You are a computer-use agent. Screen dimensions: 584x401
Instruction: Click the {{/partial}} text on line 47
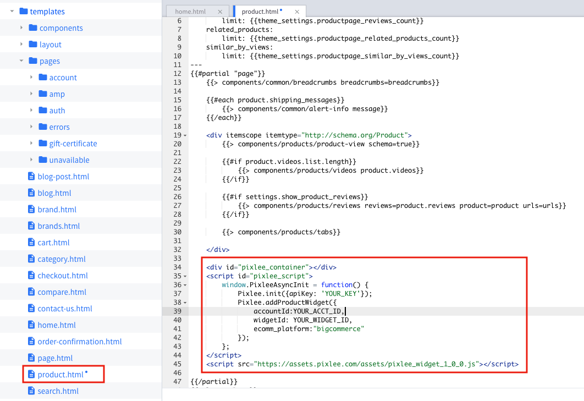point(214,382)
